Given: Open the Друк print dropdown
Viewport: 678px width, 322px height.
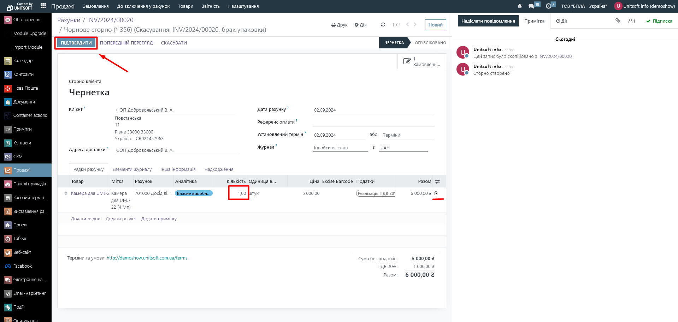Looking at the screenshot, I should 339,25.
